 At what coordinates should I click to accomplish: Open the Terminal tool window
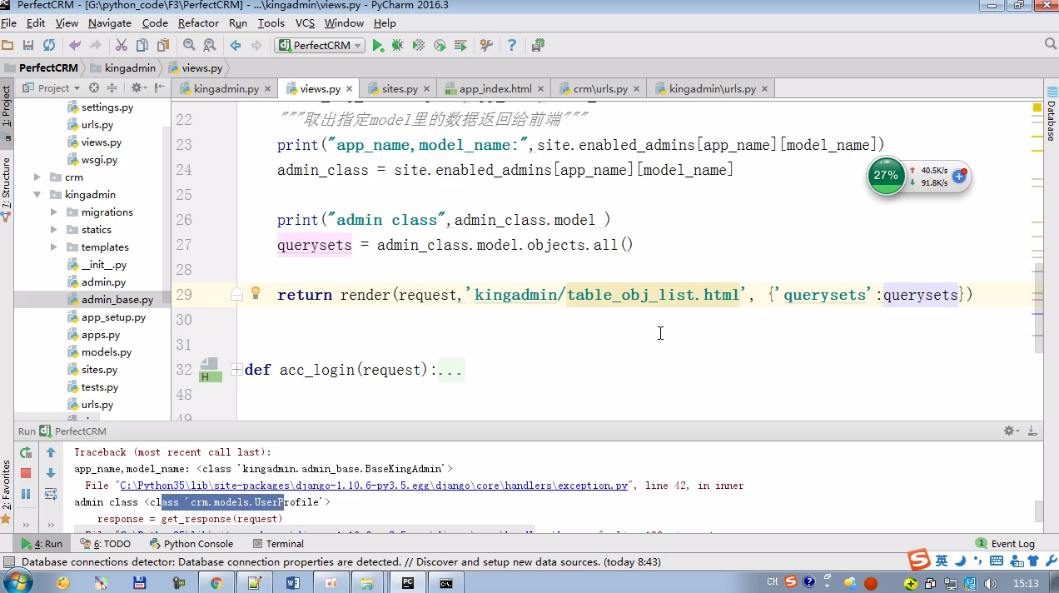tap(278, 544)
